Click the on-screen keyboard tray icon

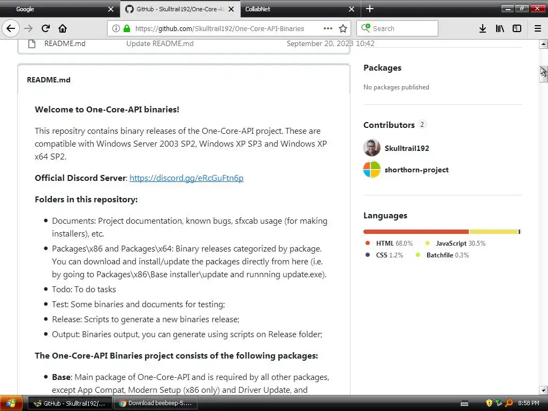[465, 404]
